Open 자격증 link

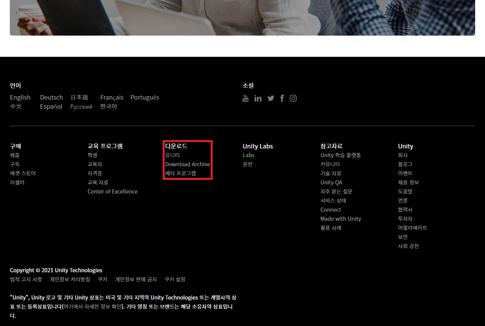click(x=95, y=173)
